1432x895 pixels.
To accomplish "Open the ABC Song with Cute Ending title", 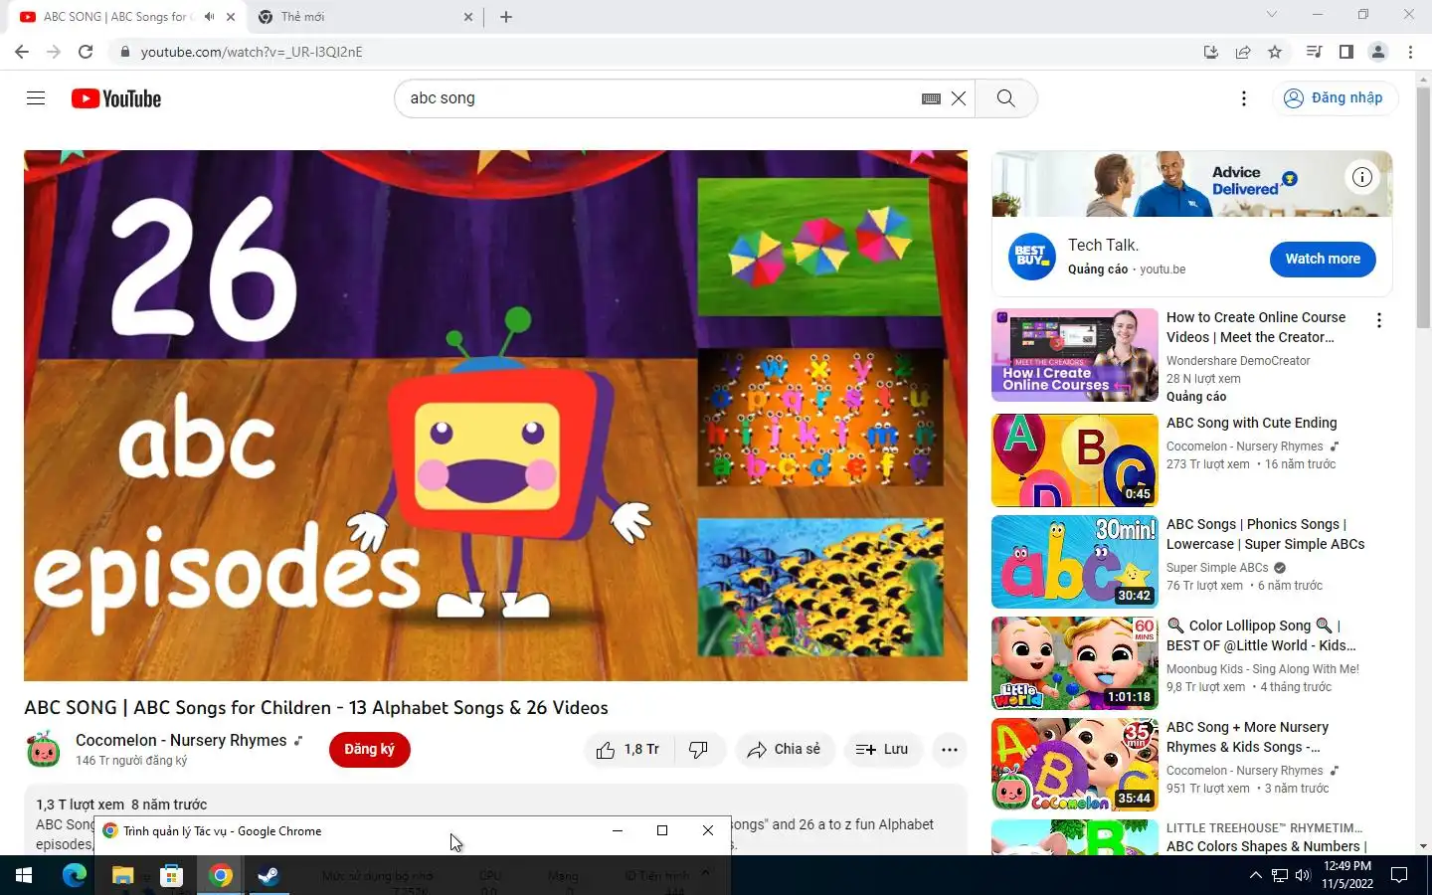I will [1252, 423].
